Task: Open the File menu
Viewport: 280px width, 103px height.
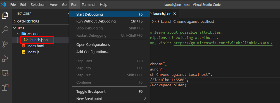Action: [x=13, y=5]
